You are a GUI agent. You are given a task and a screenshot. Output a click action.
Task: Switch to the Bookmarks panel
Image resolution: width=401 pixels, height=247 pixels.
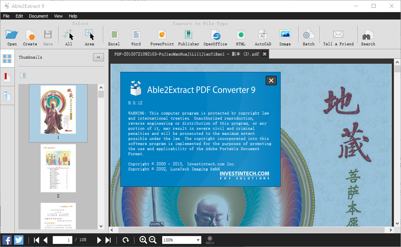[7, 77]
